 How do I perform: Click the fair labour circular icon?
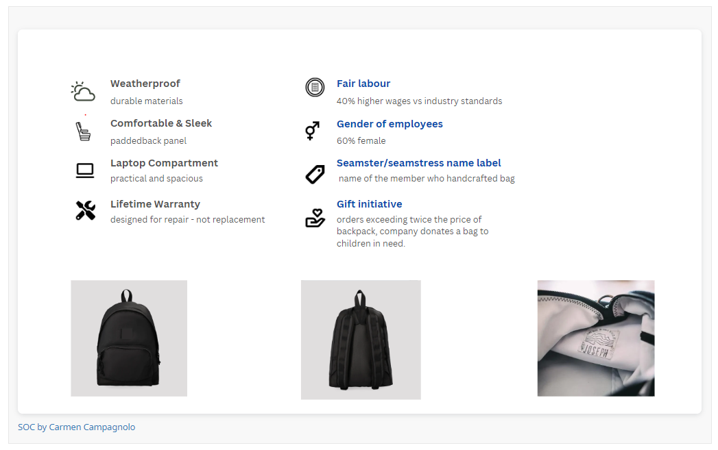[x=314, y=88]
